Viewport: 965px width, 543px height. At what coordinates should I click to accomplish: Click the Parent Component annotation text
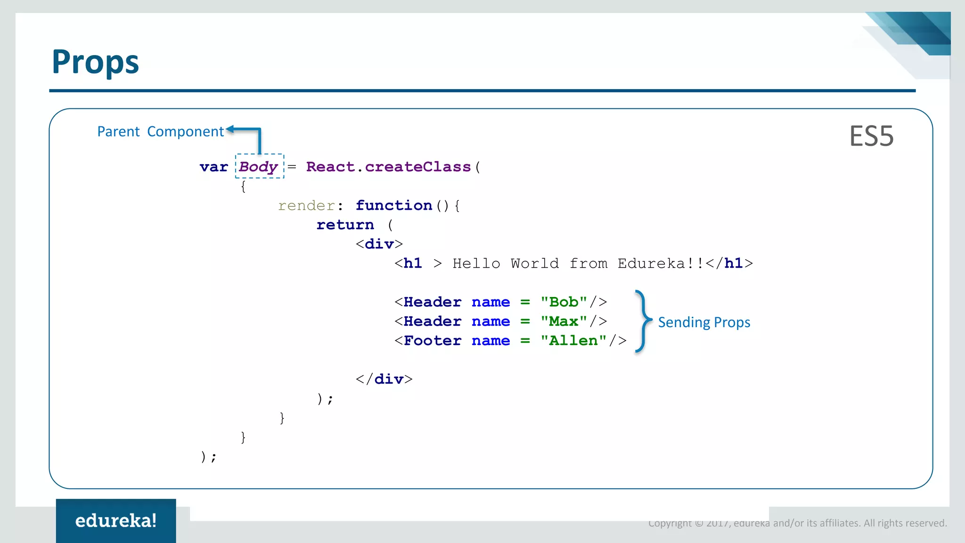pyautogui.click(x=160, y=132)
